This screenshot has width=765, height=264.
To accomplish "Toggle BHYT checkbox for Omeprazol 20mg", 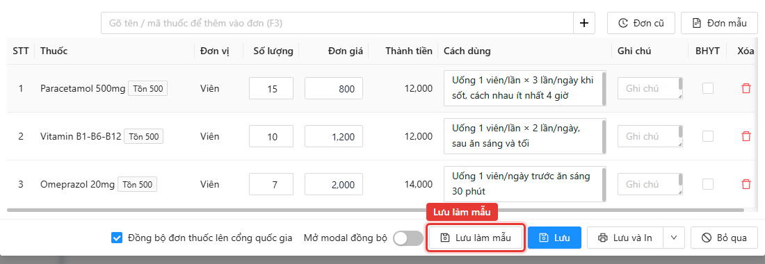I will [707, 183].
